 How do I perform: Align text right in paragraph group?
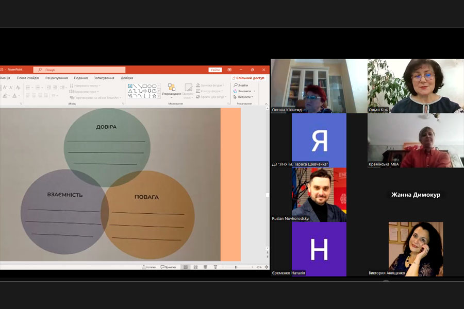point(40,95)
